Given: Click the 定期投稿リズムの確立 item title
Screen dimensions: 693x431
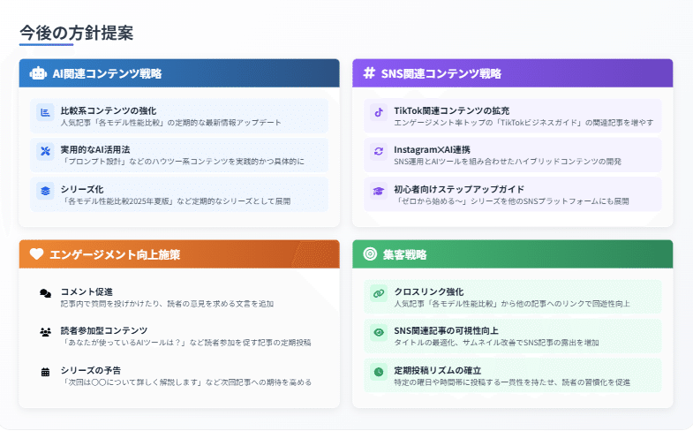Looking at the screenshot, I should 437,370.
